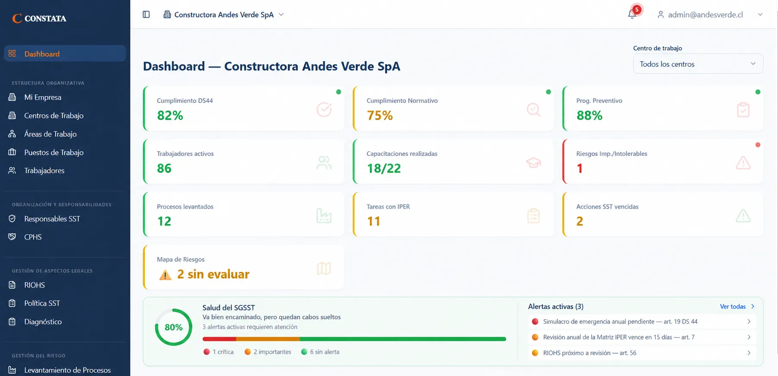The height and width of the screenshot is (376, 778).
Task: Open the Revisión anual de la Matriz IPER alert
Action: (642, 337)
